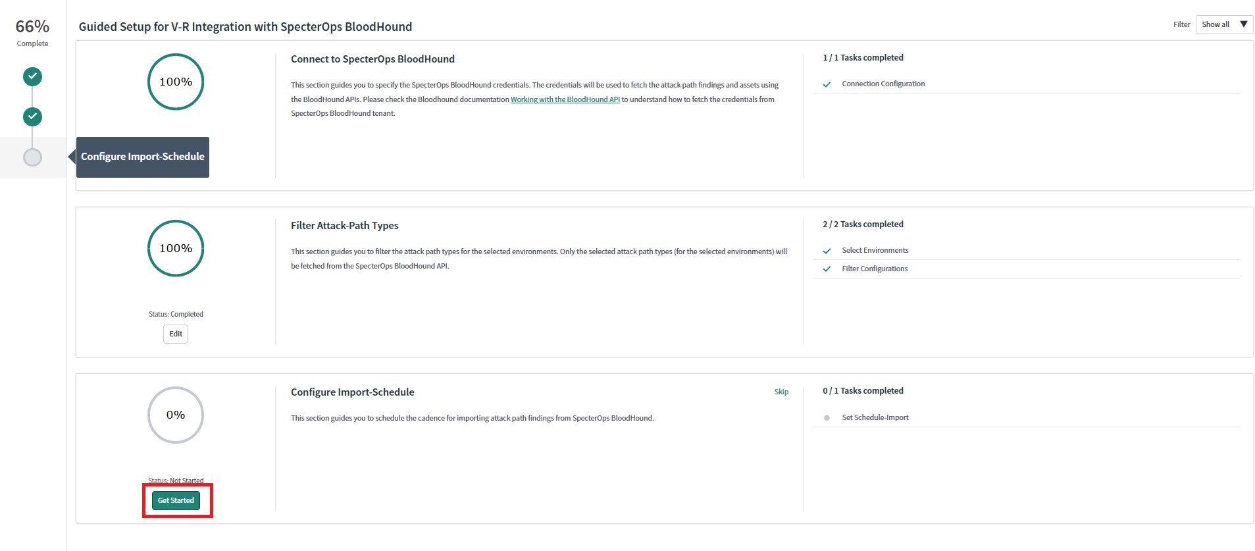The width and height of the screenshot is (1255, 551).
Task: Open Working with the BloodHound API link
Action: click(565, 99)
